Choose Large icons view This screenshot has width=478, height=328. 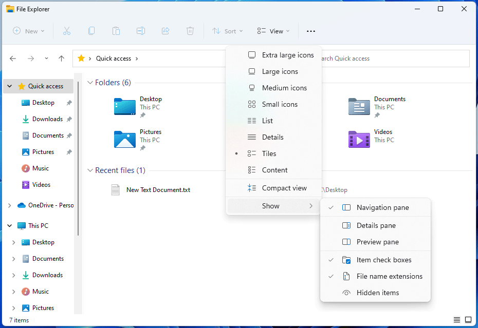[x=274, y=71]
